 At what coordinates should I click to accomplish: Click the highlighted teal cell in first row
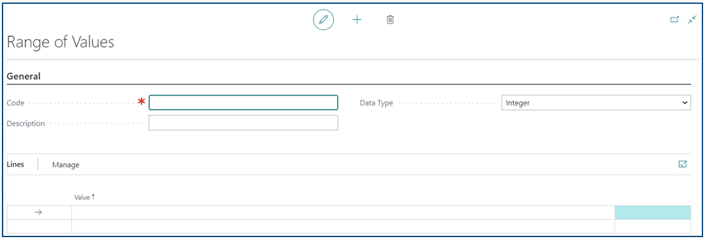pos(652,212)
